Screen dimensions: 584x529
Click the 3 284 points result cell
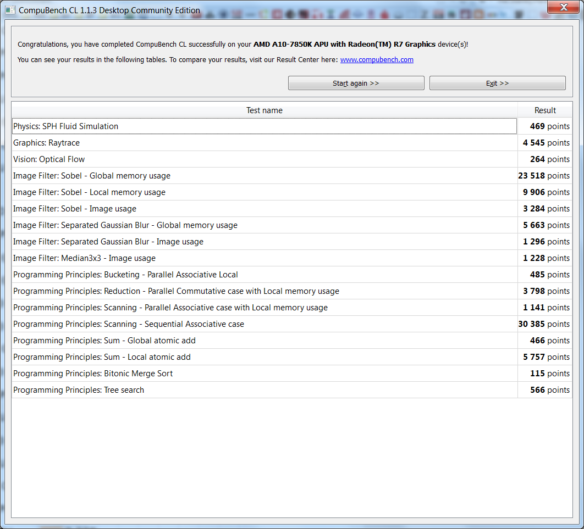[x=545, y=209]
